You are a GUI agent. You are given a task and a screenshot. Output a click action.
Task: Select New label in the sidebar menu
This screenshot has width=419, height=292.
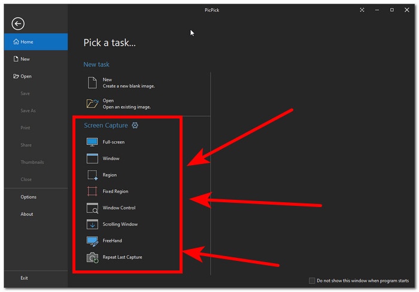point(25,59)
